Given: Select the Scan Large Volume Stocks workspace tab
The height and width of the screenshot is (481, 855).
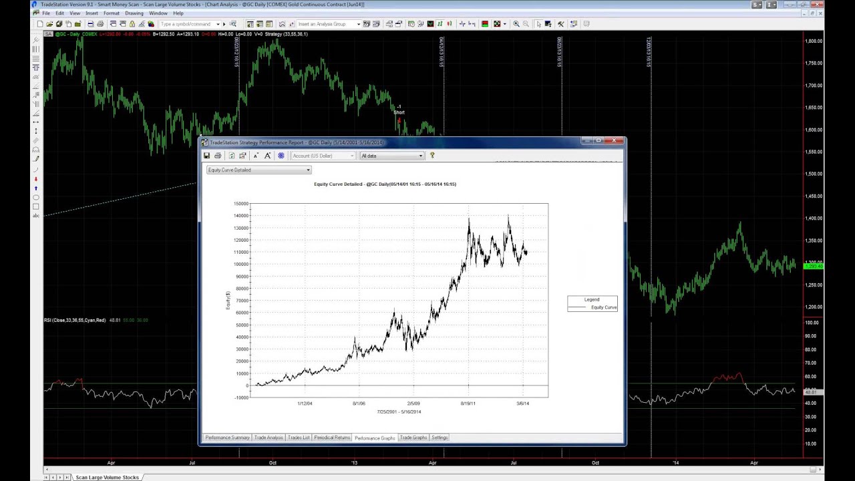Looking at the screenshot, I should [107, 477].
